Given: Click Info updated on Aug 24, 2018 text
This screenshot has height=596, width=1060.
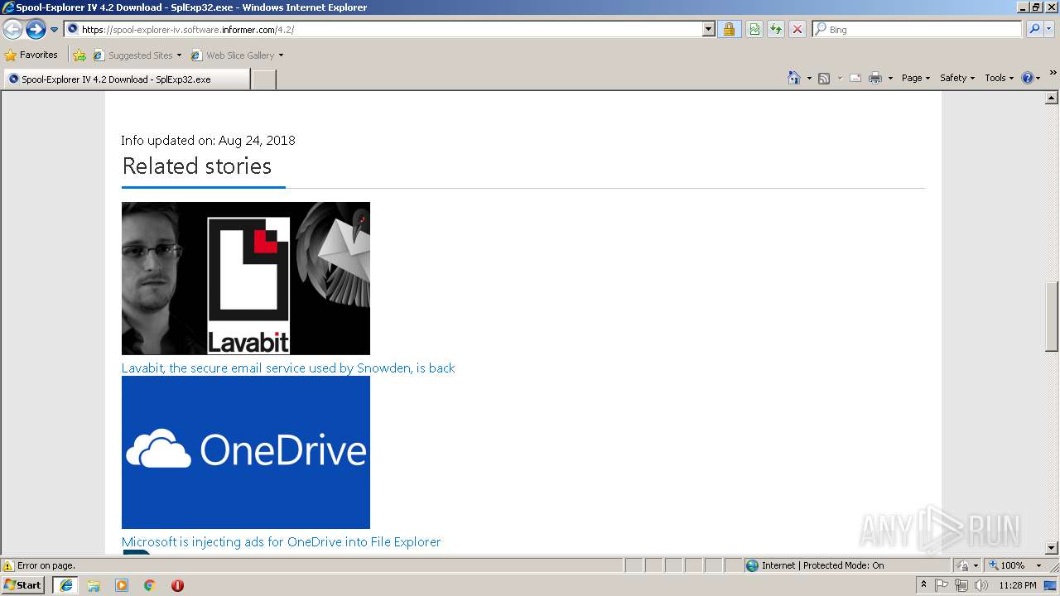Looking at the screenshot, I should 208,140.
